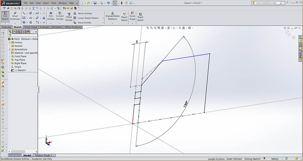Switch to the DimXpert tab
The image size is (303, 161).
click(x=57, y=27)
